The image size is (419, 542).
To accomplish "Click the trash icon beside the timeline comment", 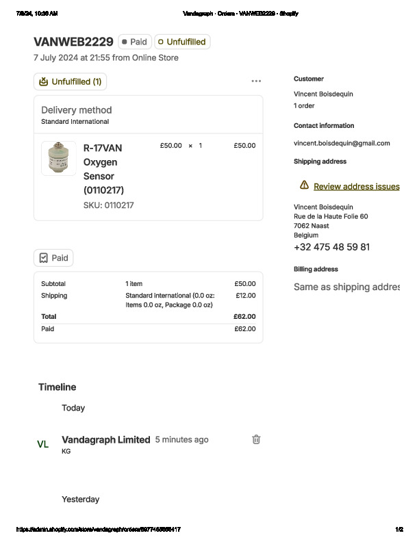I will (256, 439).
